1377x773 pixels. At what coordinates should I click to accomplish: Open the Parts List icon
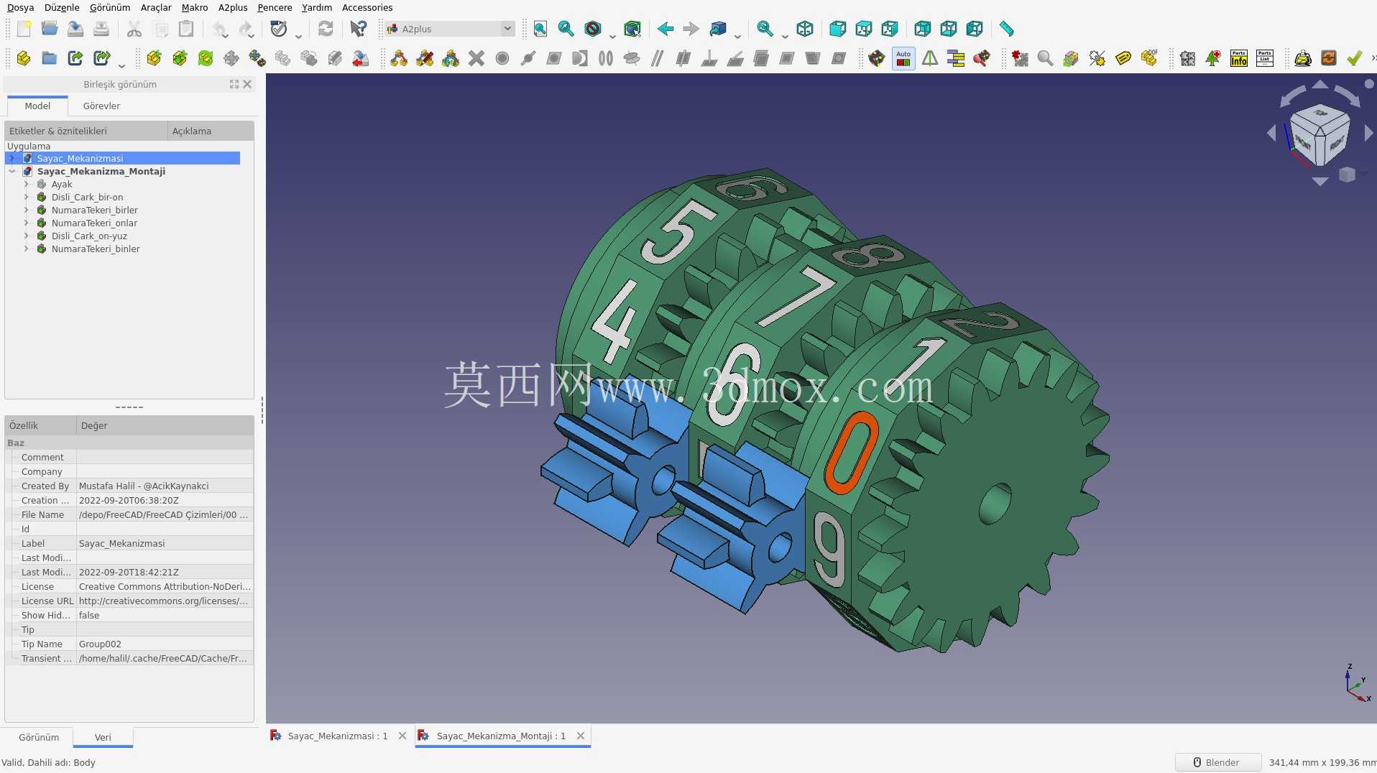tap(1265, 58)
